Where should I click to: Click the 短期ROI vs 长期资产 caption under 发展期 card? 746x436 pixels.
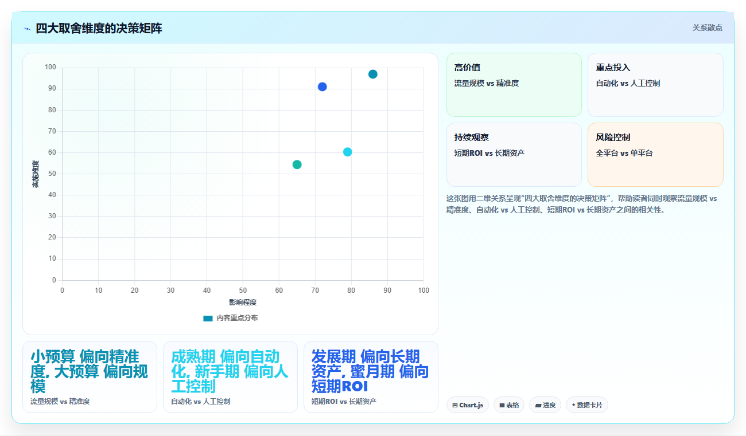pyautogui.click(x=344, y=402)
